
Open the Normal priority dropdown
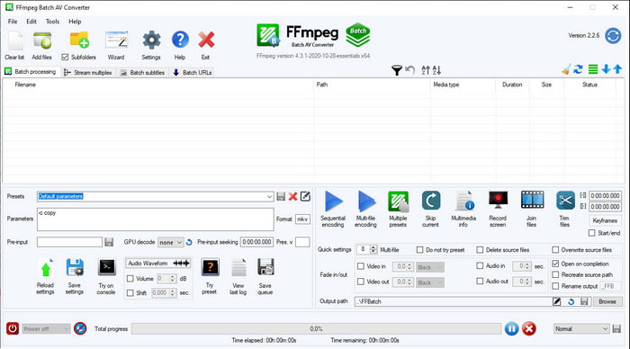581,329
